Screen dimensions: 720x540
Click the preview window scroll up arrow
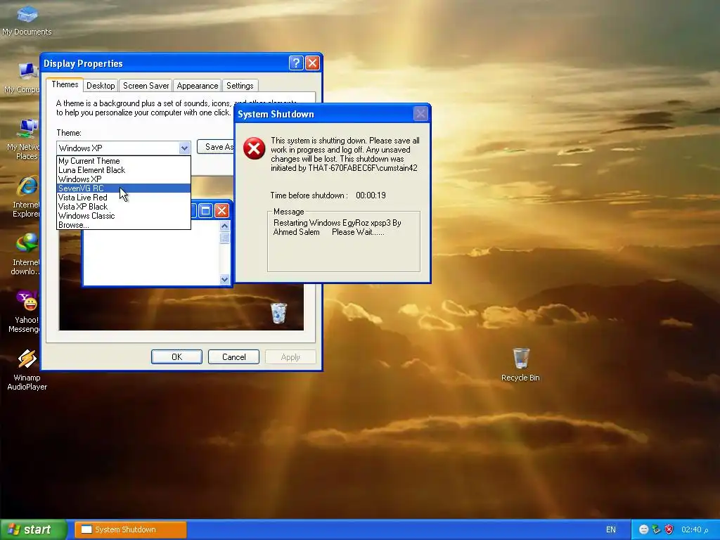coord(224,226)
